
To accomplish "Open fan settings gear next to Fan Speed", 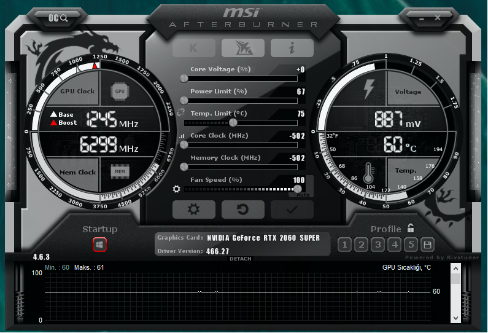I will pos(176,189).
